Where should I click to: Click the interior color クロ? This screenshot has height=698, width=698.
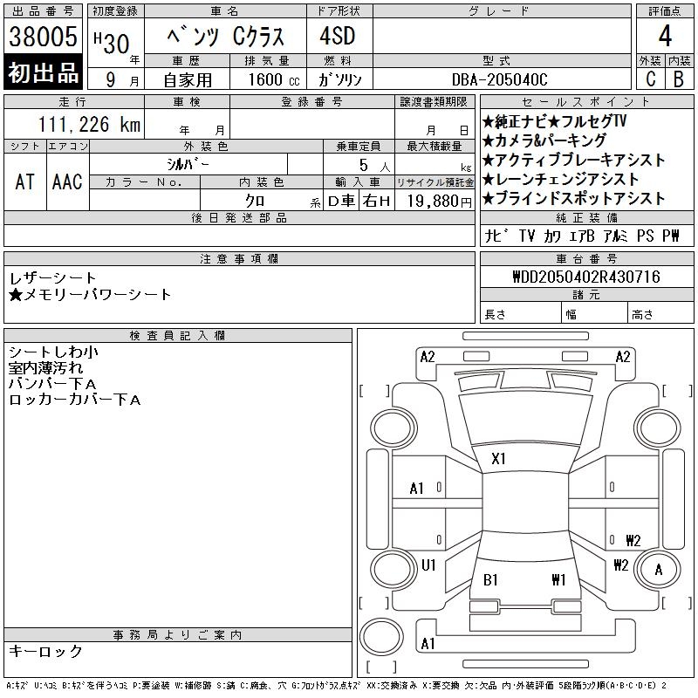(x=255, y=201)
